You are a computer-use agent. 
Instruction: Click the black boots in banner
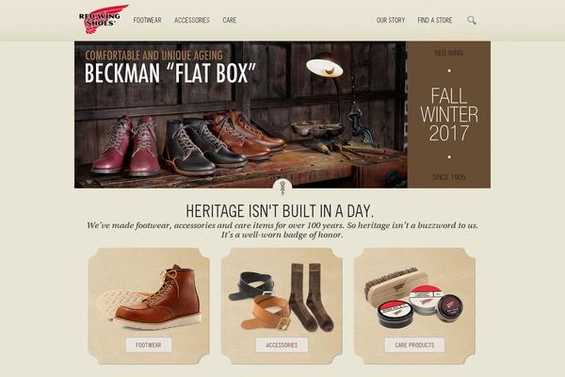point(203,146)
